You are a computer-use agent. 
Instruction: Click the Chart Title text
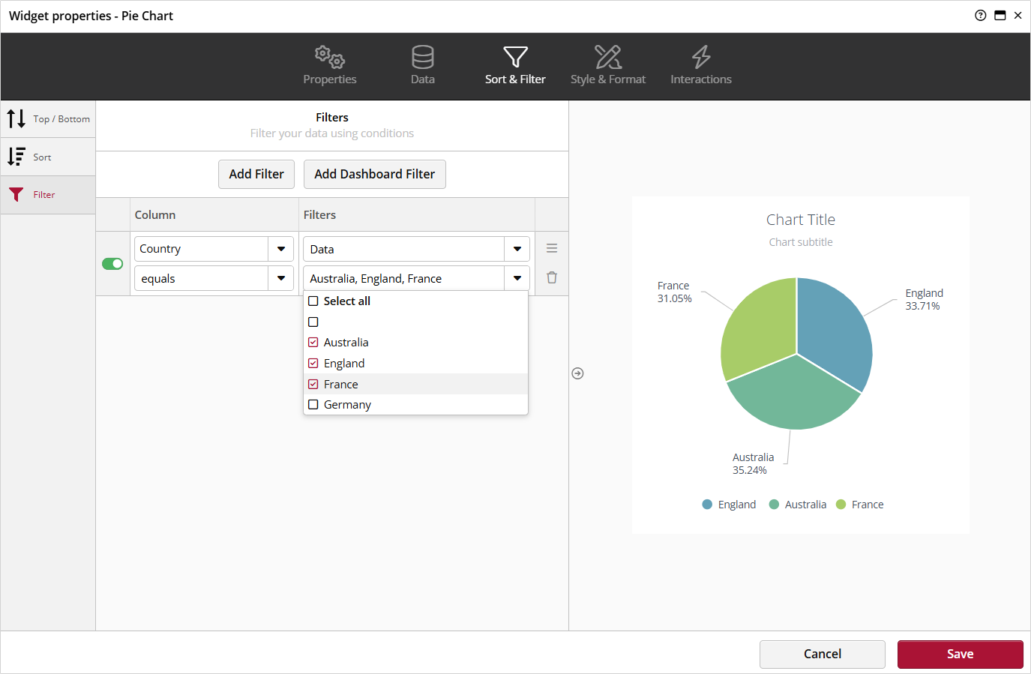[801, 220]
